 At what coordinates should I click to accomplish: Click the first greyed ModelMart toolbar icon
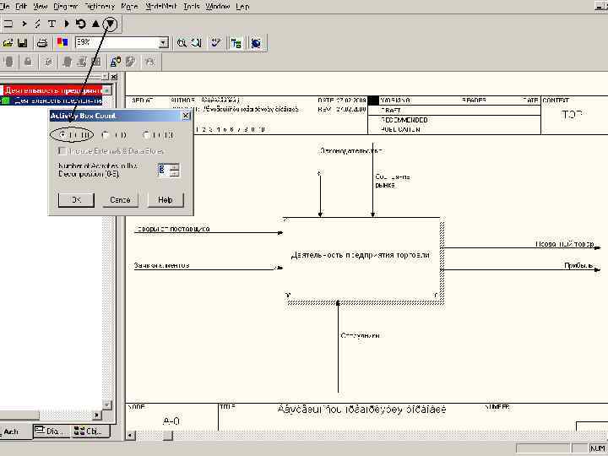(x=8, y=62)
